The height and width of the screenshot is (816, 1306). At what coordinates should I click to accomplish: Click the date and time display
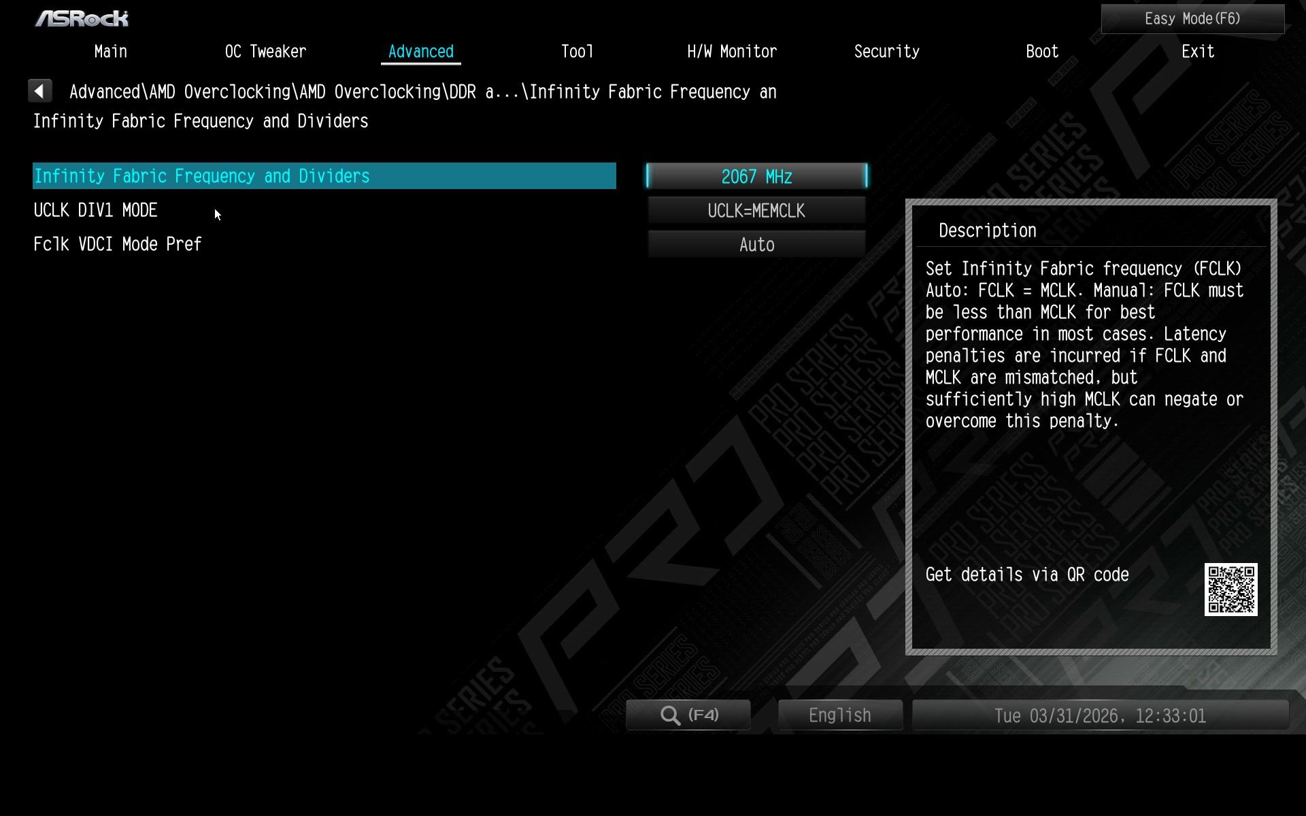1100,715
